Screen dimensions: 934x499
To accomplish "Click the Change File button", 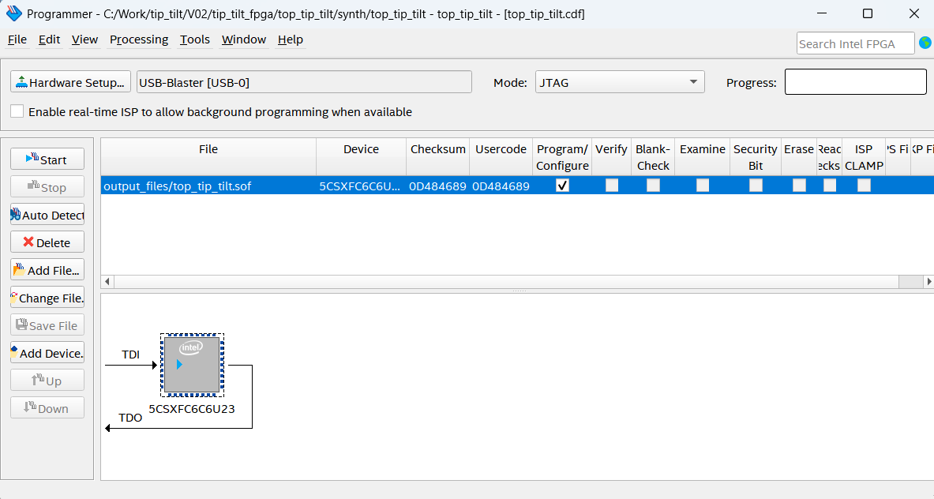I will 47,298.
